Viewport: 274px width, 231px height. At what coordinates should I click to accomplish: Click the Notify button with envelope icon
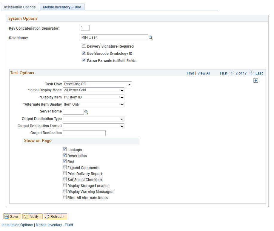click(x=32, y=216)
